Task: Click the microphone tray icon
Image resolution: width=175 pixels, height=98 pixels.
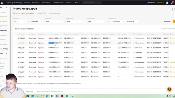Action: coord(167,96)
